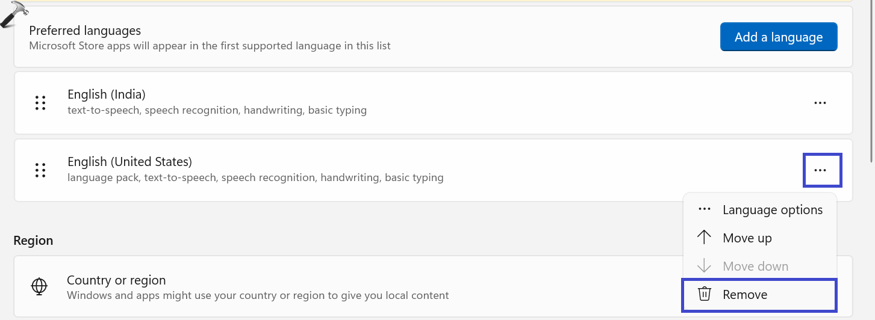Grab the English (India) drag handle
The height and width of the screenshot is (320, 875).
tap(40, 103)
